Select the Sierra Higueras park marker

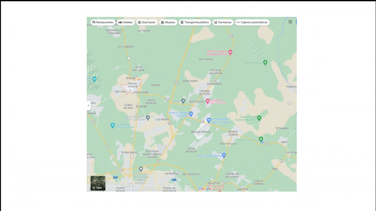265,62
